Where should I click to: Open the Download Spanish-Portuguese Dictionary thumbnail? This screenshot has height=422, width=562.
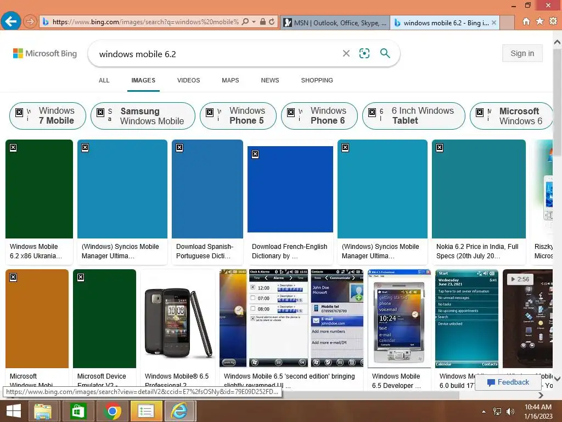[207, 189]
